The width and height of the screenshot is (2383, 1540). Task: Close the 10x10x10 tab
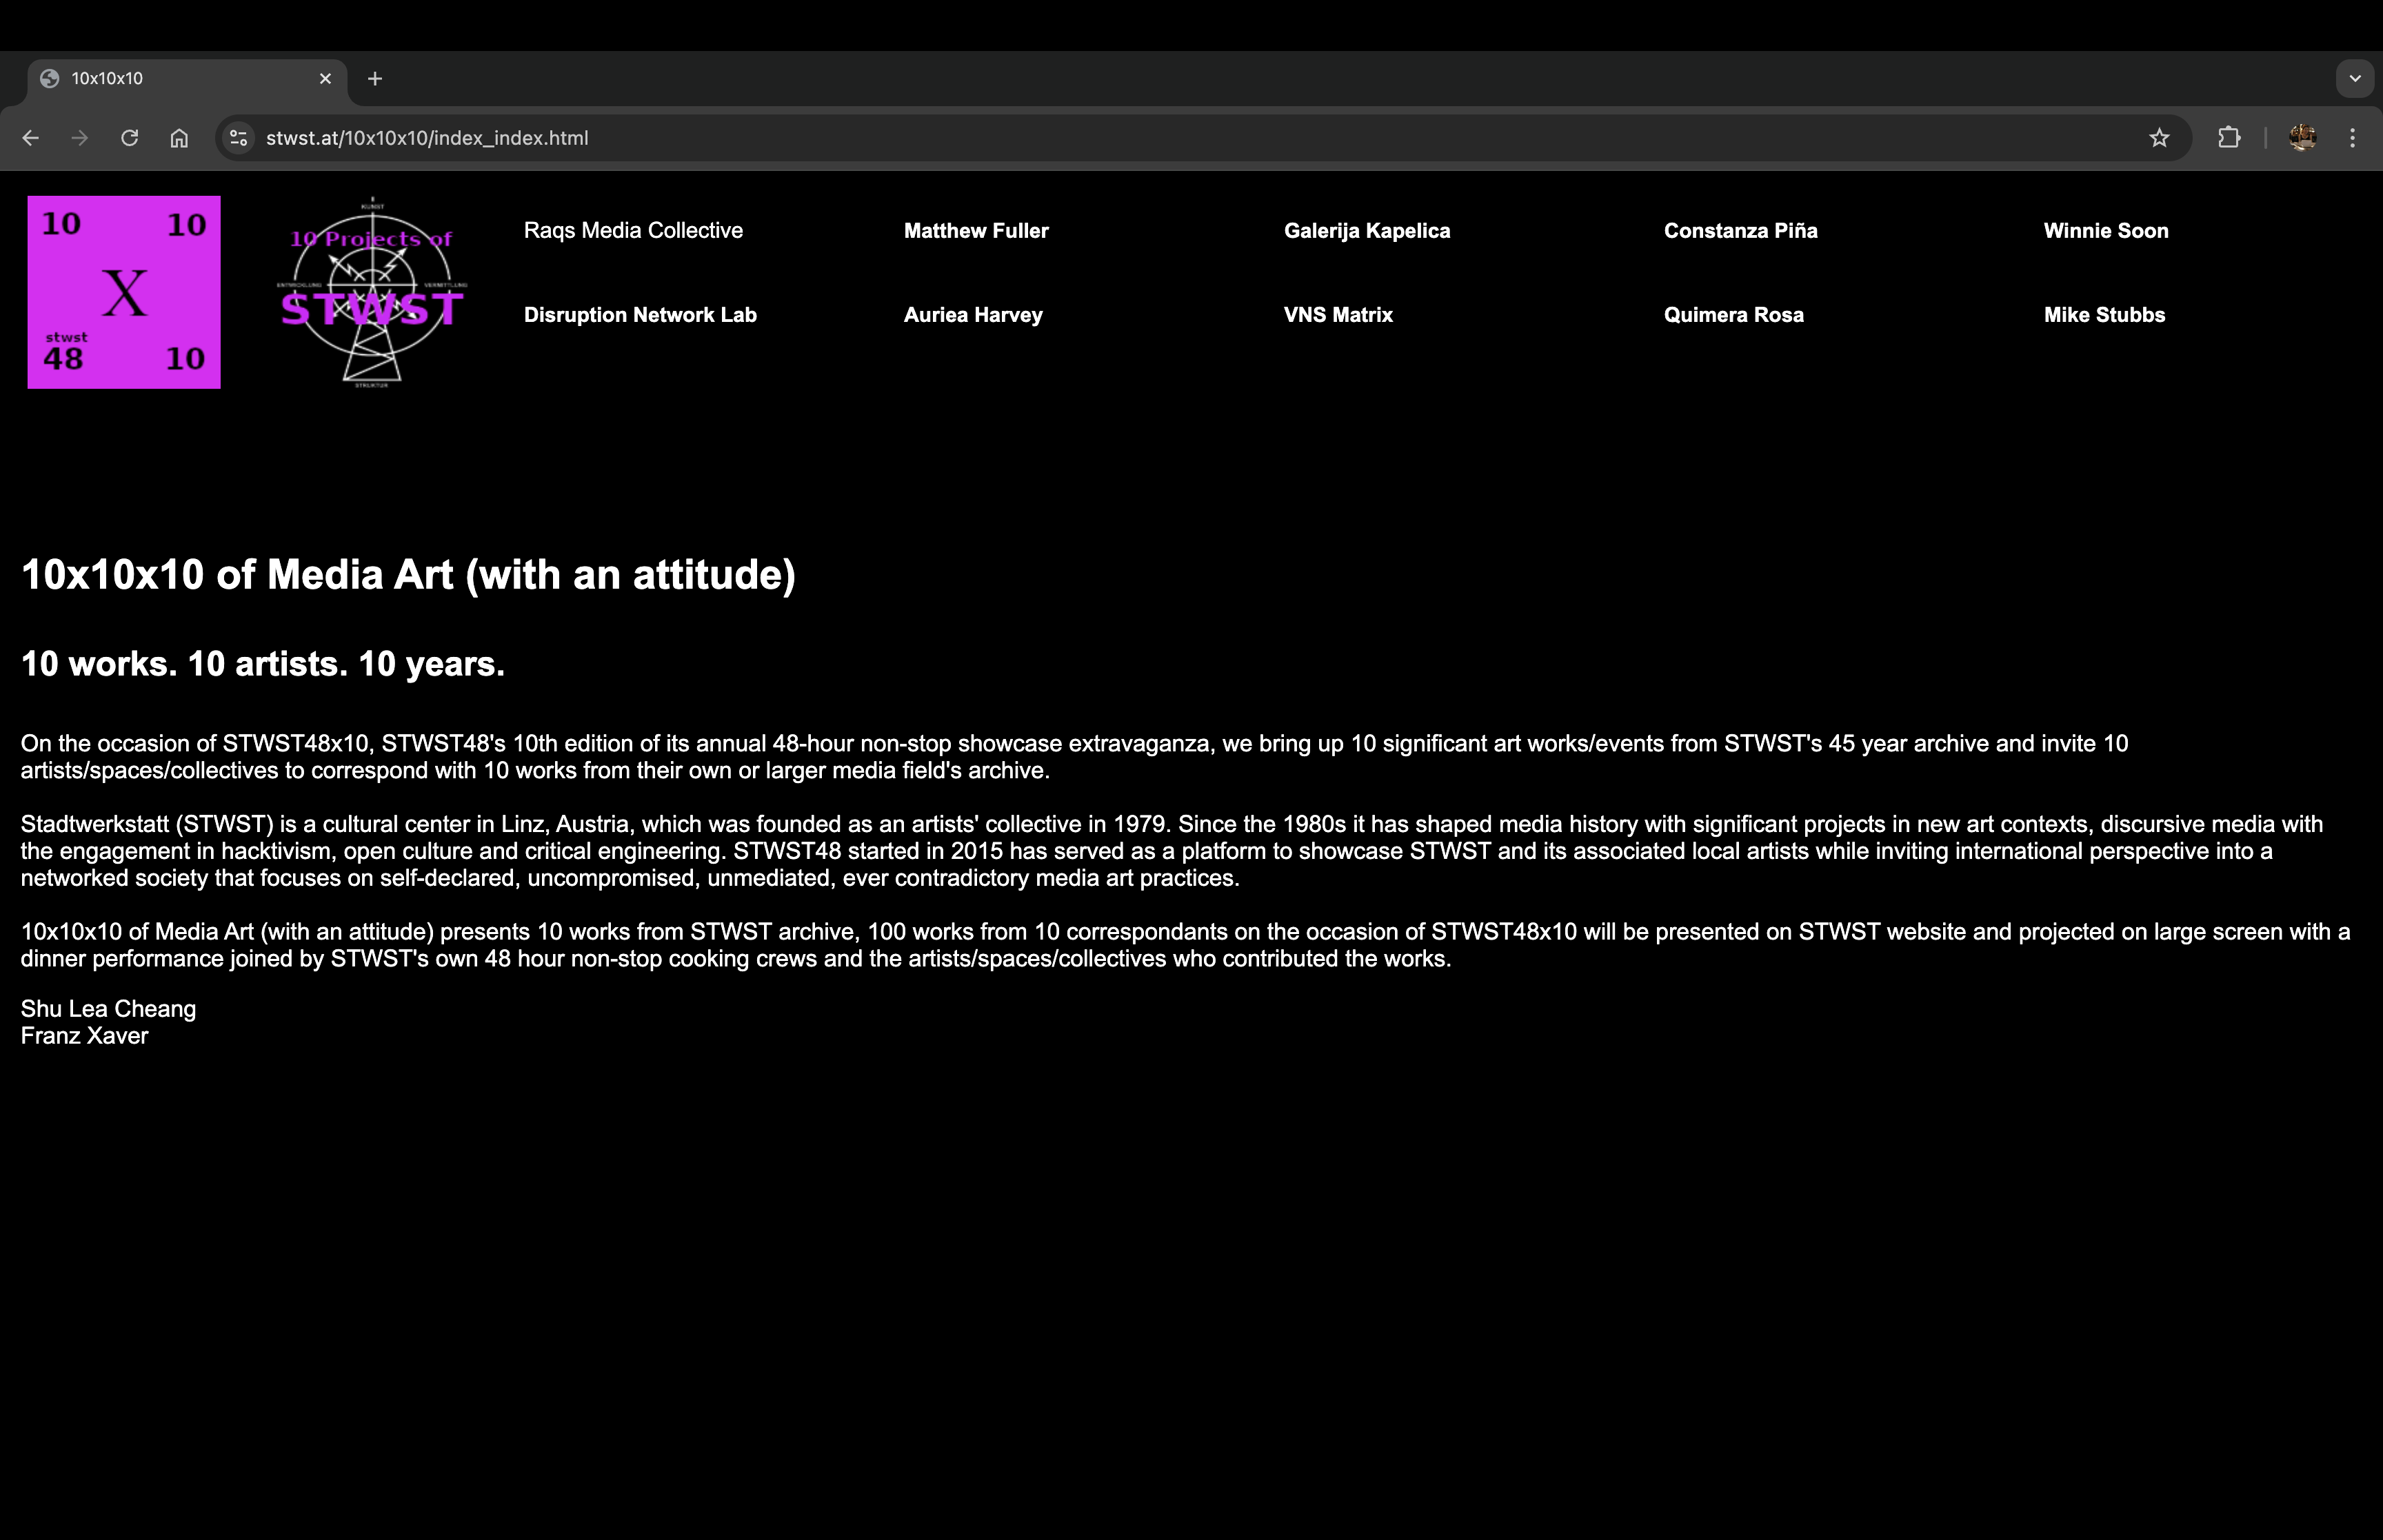pyautogui.click(x=325, y=79)
